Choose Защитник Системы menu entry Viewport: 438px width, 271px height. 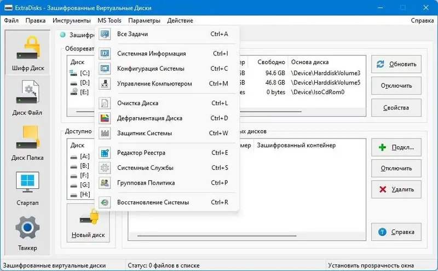pos(167,133)
